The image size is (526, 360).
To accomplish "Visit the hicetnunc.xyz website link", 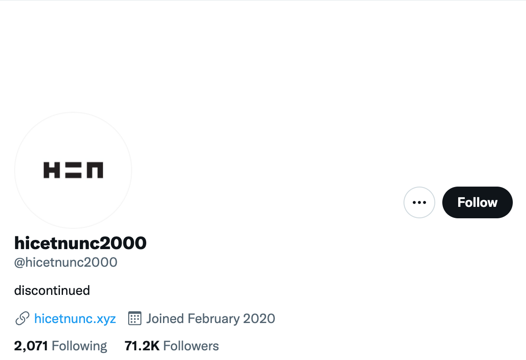I will (75, 319).
